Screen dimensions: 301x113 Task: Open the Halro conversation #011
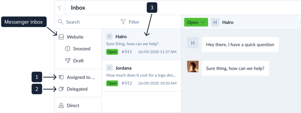[x=141, y=44]
